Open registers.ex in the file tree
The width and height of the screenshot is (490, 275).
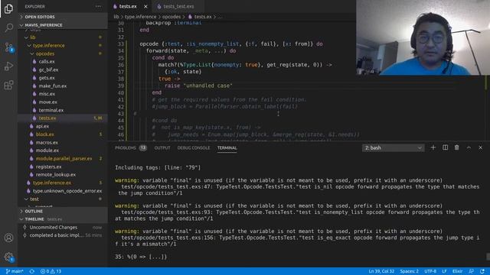(63, 167)
